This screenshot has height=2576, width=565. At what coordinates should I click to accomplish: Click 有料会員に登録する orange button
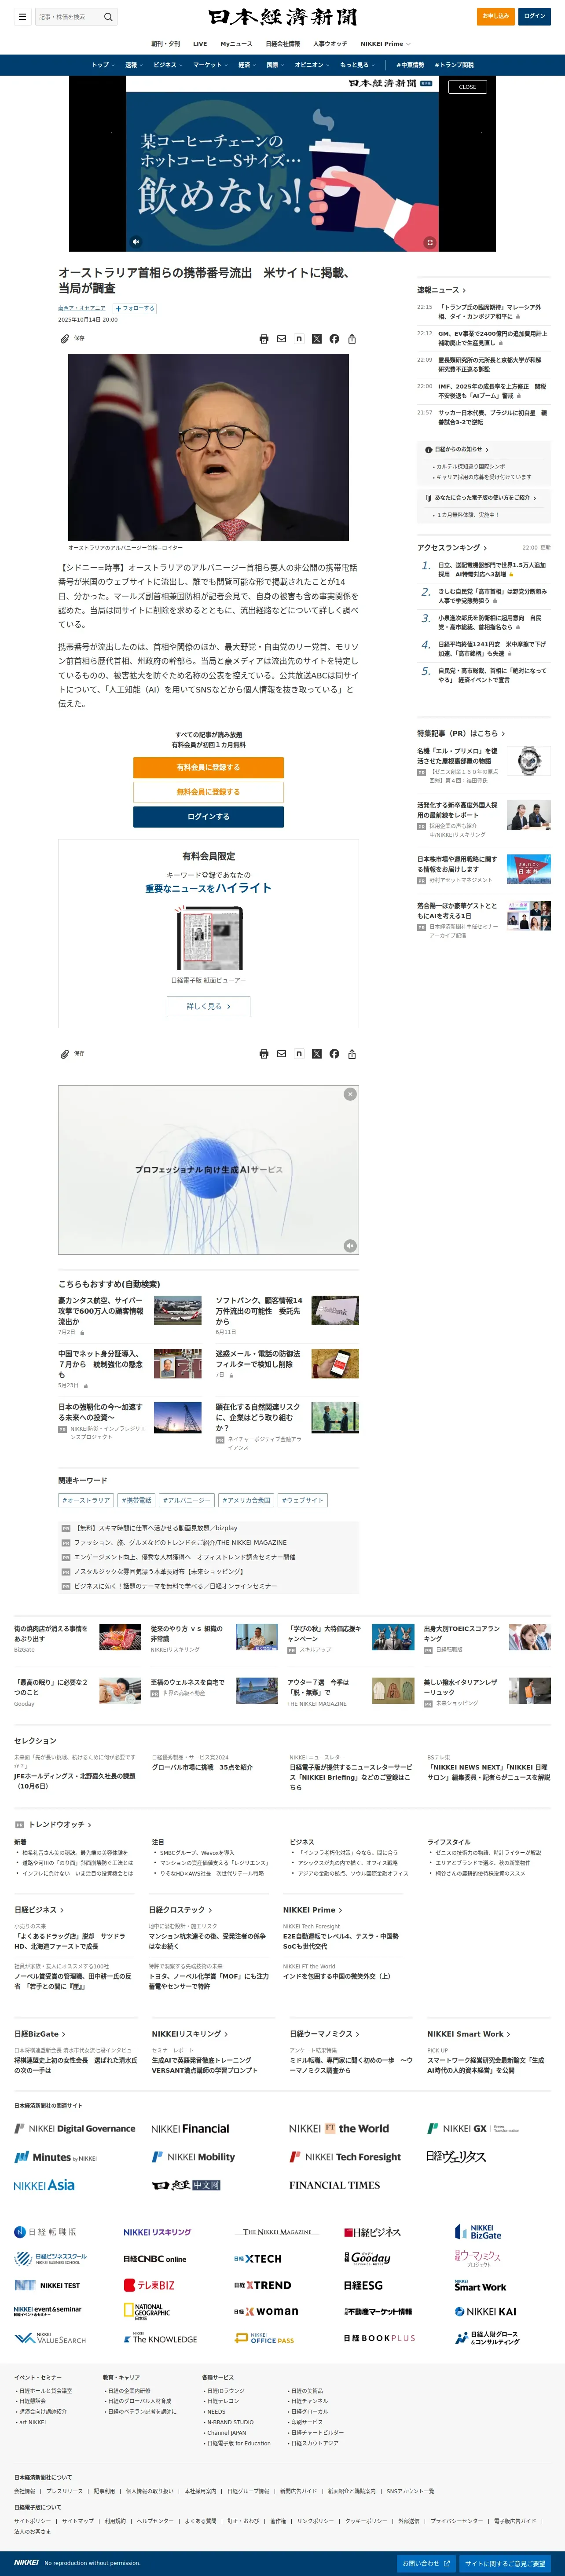208,767
